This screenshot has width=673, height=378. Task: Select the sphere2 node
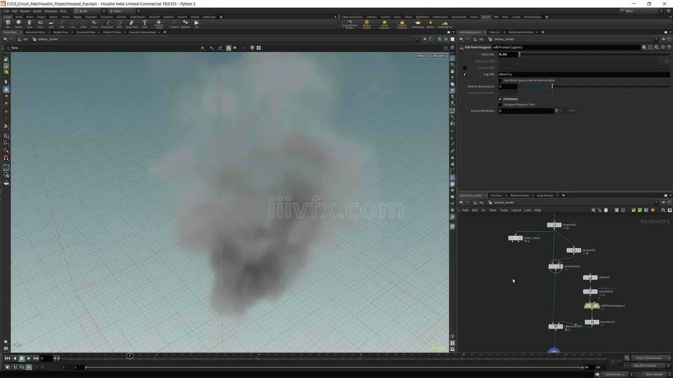coord(590,277)
